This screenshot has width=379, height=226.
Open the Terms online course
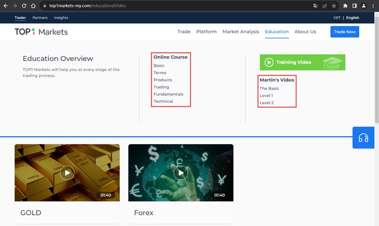click(x=160, y=73)
